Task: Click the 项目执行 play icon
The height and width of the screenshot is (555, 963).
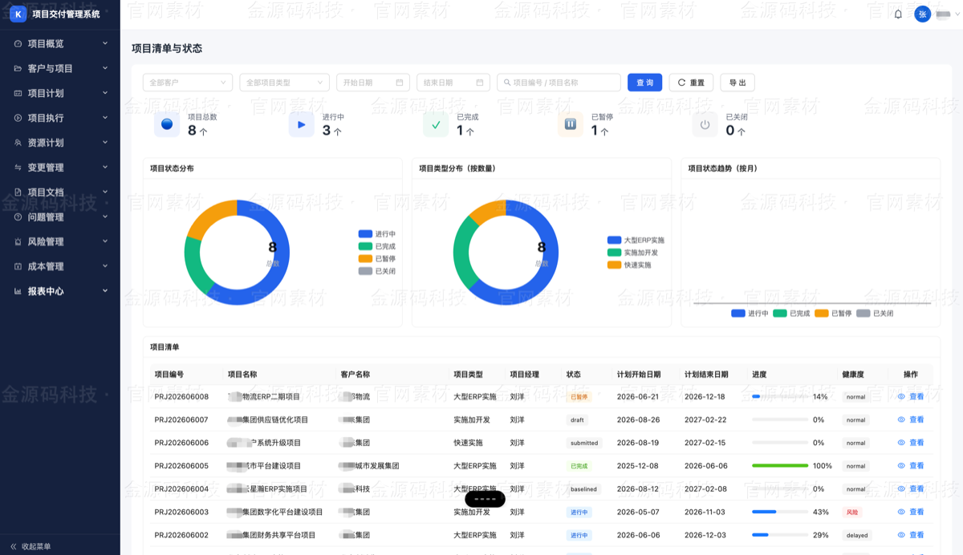Action: click(x=18, y=118)
